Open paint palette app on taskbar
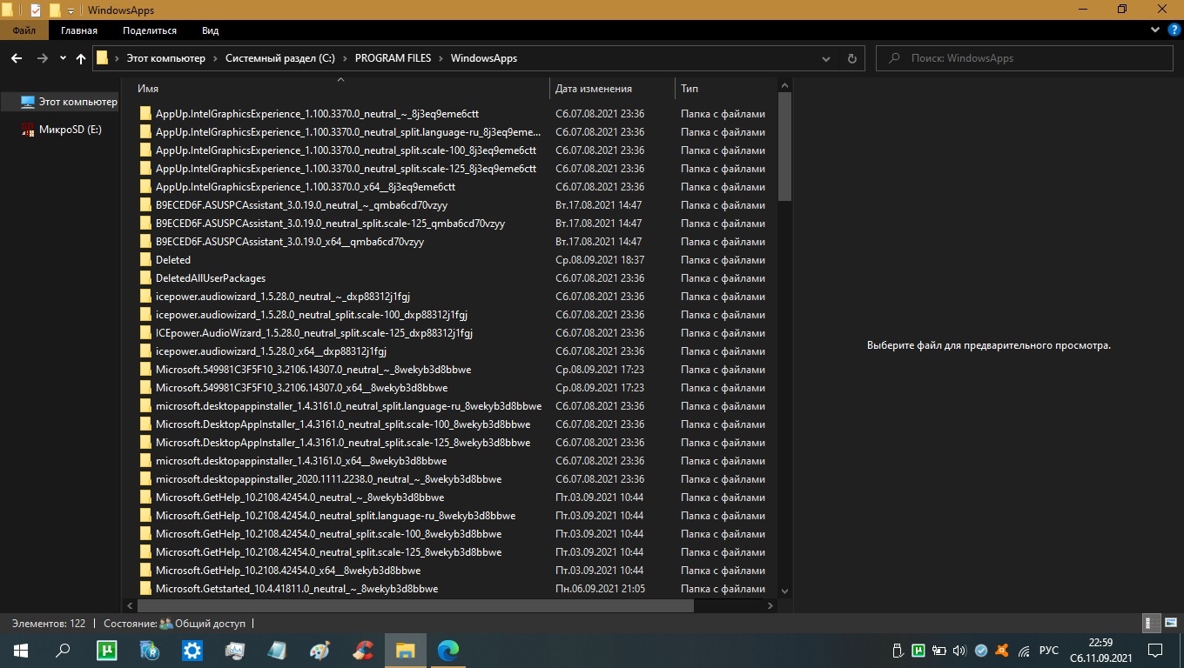This screenshot has width=1184, height=668. click(x=320, y=650)
